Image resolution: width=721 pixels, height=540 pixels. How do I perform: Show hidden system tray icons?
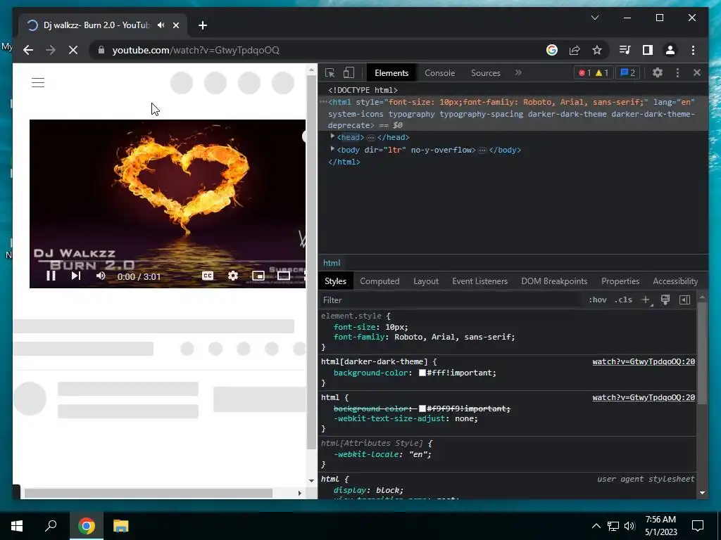(x=596, y=526)
